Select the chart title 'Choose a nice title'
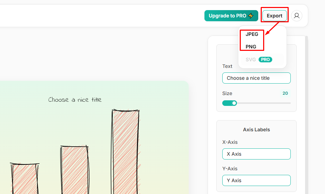Image resolution: width=325 pixels, height=194 pixels. [75, 100]
